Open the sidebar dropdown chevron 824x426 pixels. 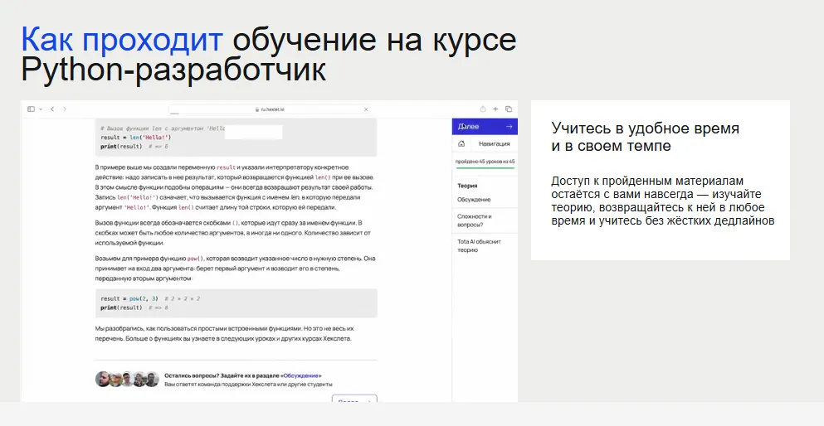[41, 109]
